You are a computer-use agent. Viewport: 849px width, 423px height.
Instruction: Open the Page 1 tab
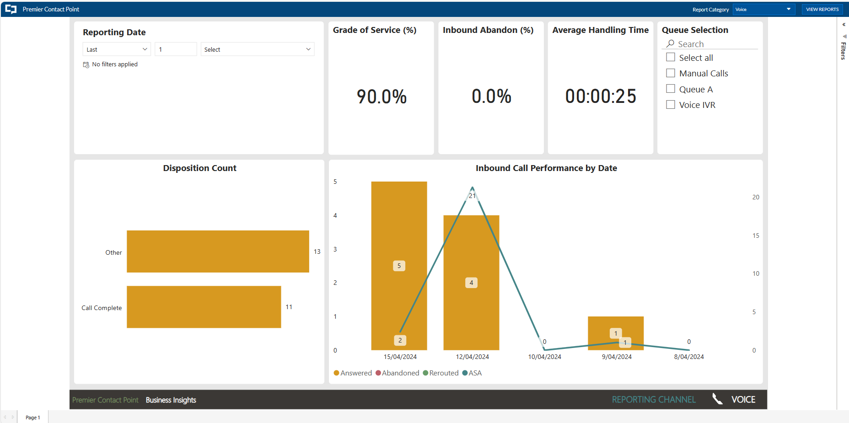click(x=32, y=417)
